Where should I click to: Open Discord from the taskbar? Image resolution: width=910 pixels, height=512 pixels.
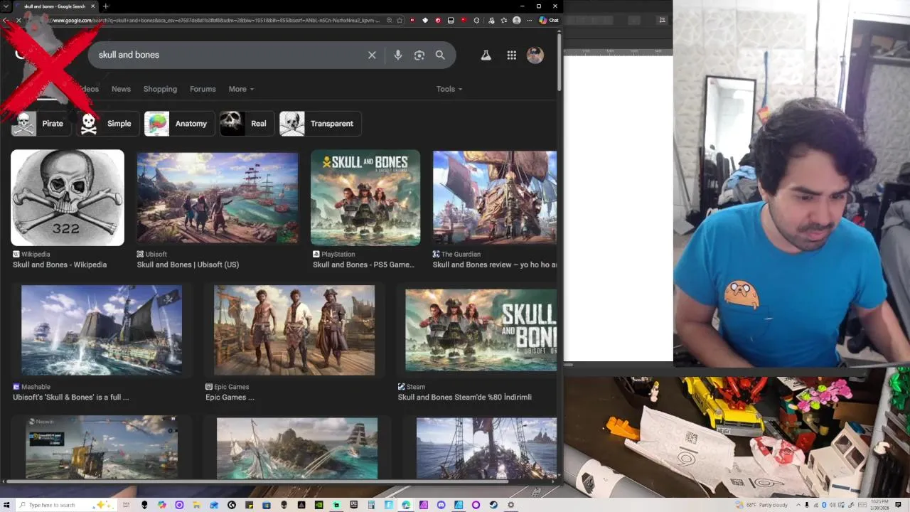[441, 505]
